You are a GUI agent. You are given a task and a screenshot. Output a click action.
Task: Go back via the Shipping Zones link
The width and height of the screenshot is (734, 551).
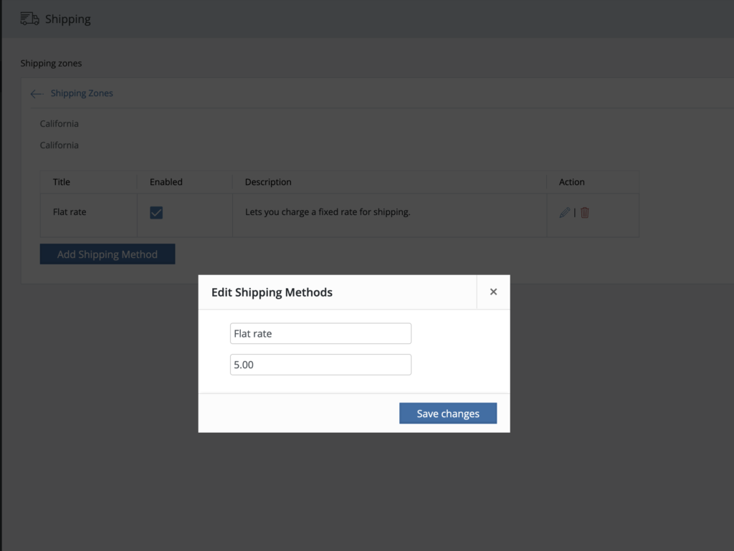82,94
